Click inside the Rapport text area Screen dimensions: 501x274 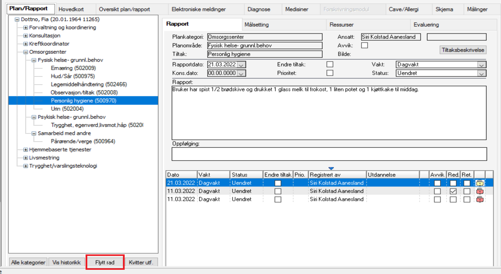pos(329,113)
